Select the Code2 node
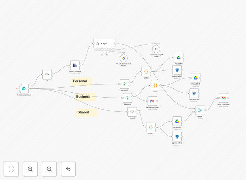 (151, 127)
